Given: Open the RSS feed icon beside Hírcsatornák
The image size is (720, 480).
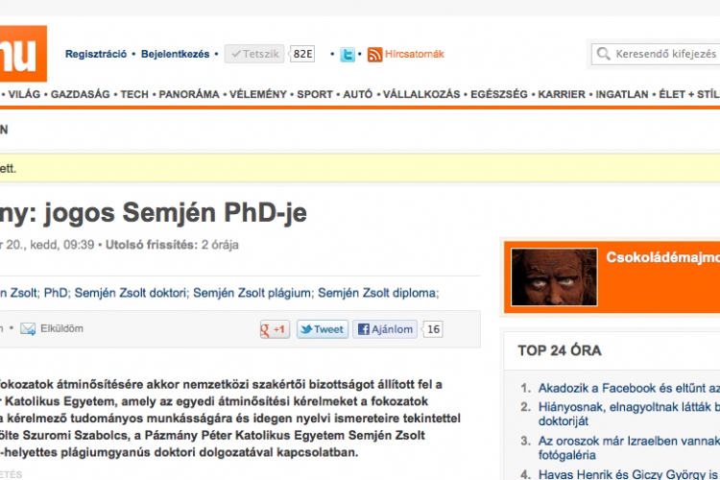Looking at the screenshot, I should tap(374, 55).
